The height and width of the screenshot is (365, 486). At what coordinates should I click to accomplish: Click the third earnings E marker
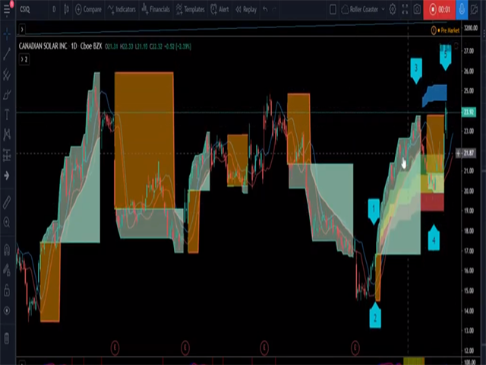264,348
